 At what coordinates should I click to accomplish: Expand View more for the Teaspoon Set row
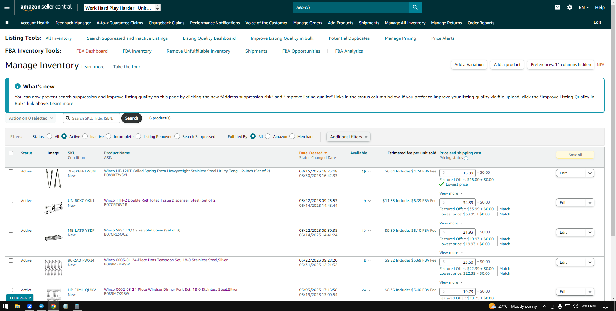[451, 282]
